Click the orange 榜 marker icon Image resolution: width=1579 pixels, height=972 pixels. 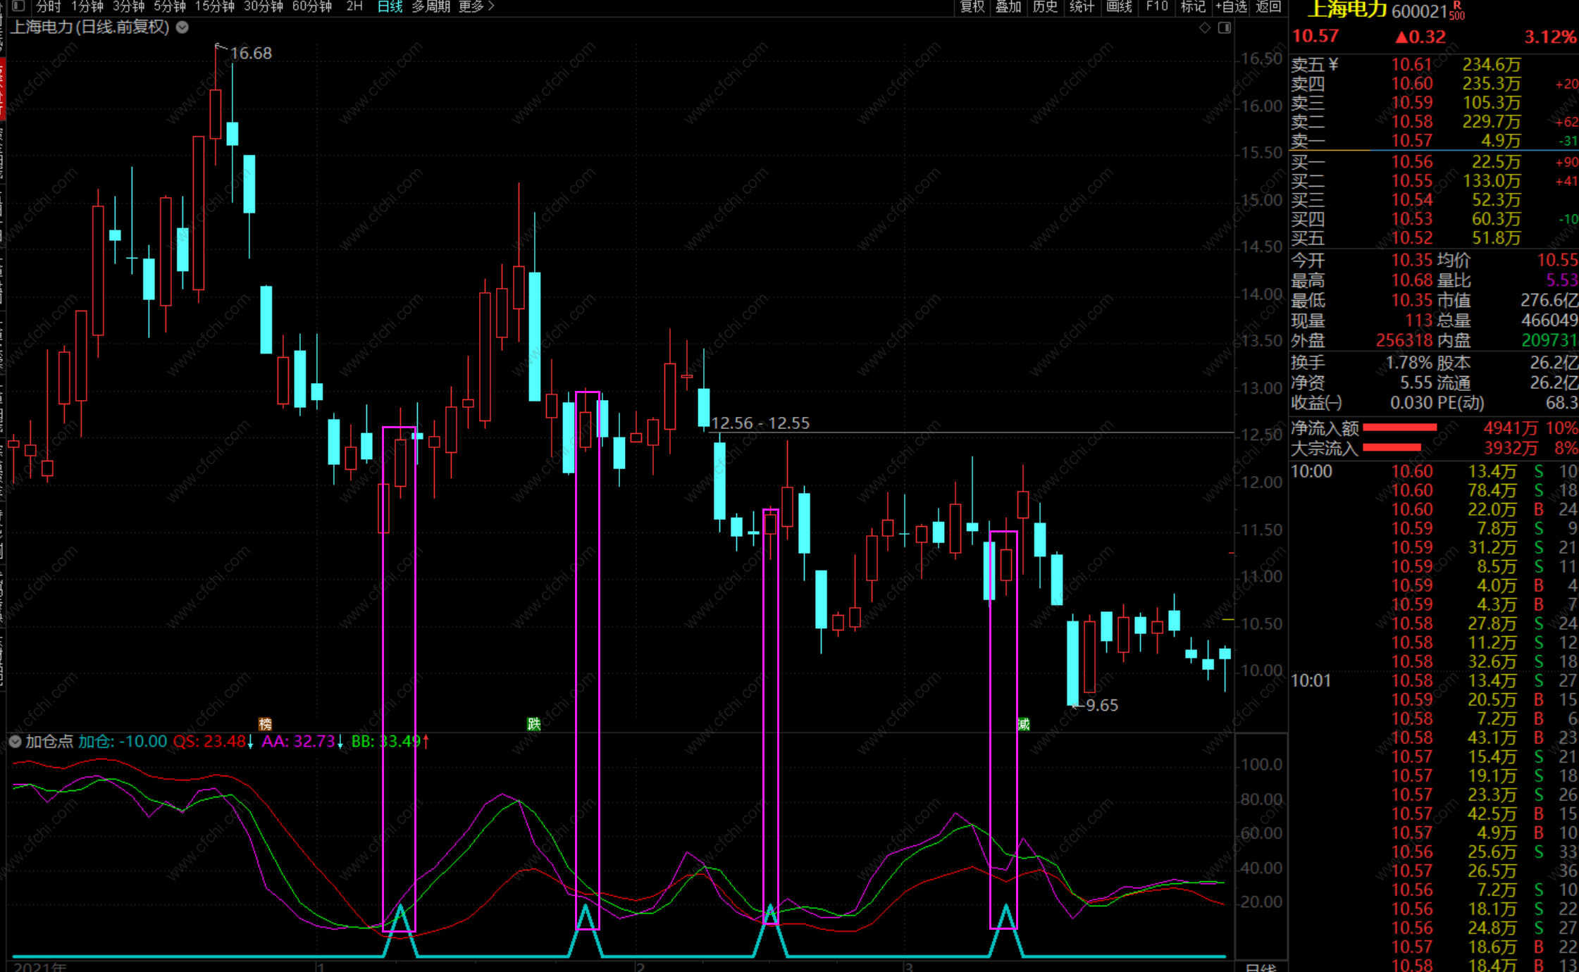click(x=265, y=723)
